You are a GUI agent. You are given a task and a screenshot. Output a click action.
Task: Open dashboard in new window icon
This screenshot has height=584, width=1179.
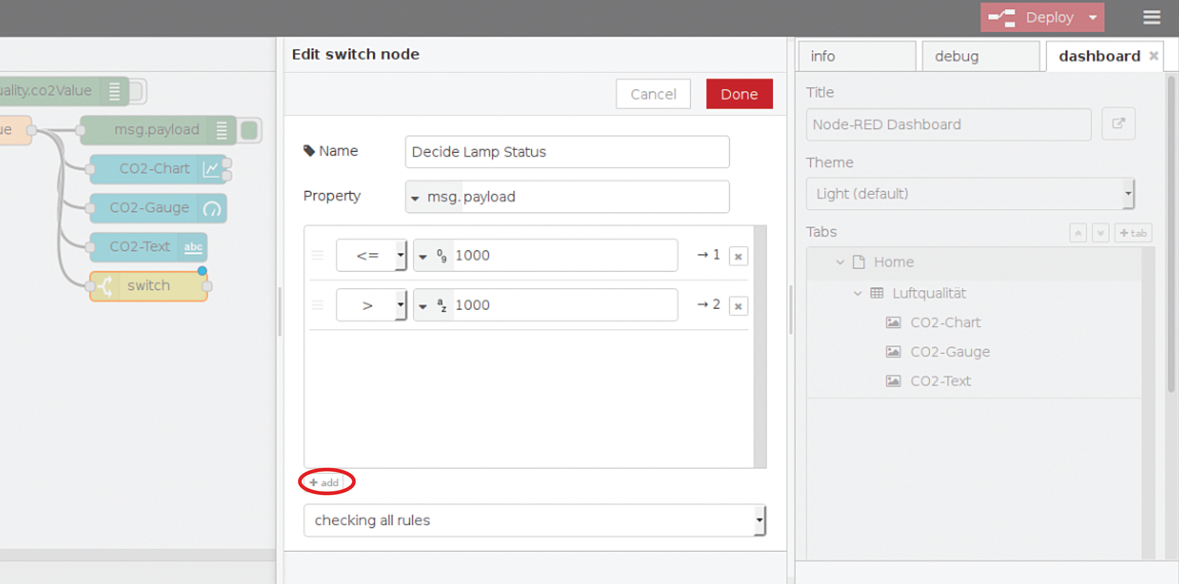click(x=1118, y=123)
